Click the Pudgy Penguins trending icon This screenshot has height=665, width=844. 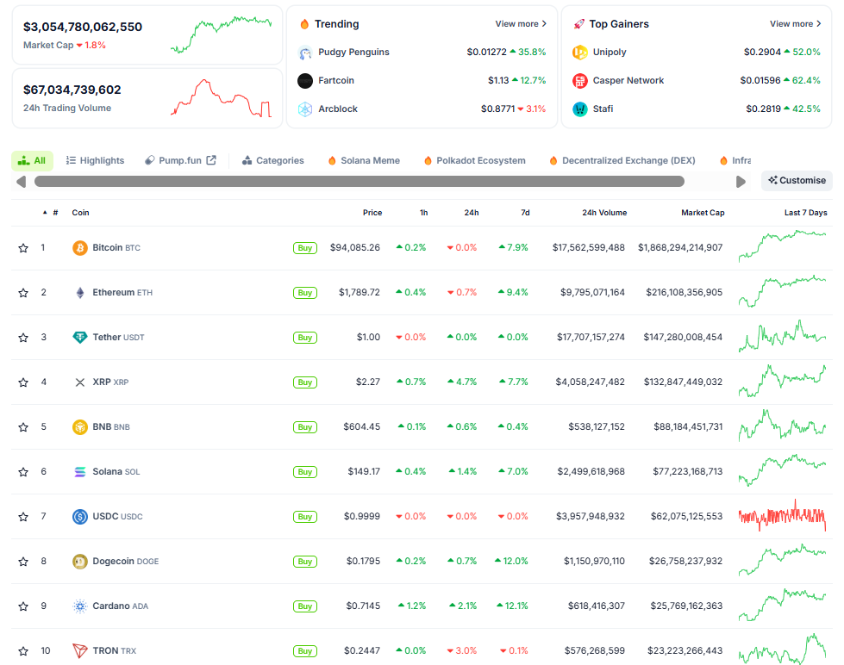point(305,53)
